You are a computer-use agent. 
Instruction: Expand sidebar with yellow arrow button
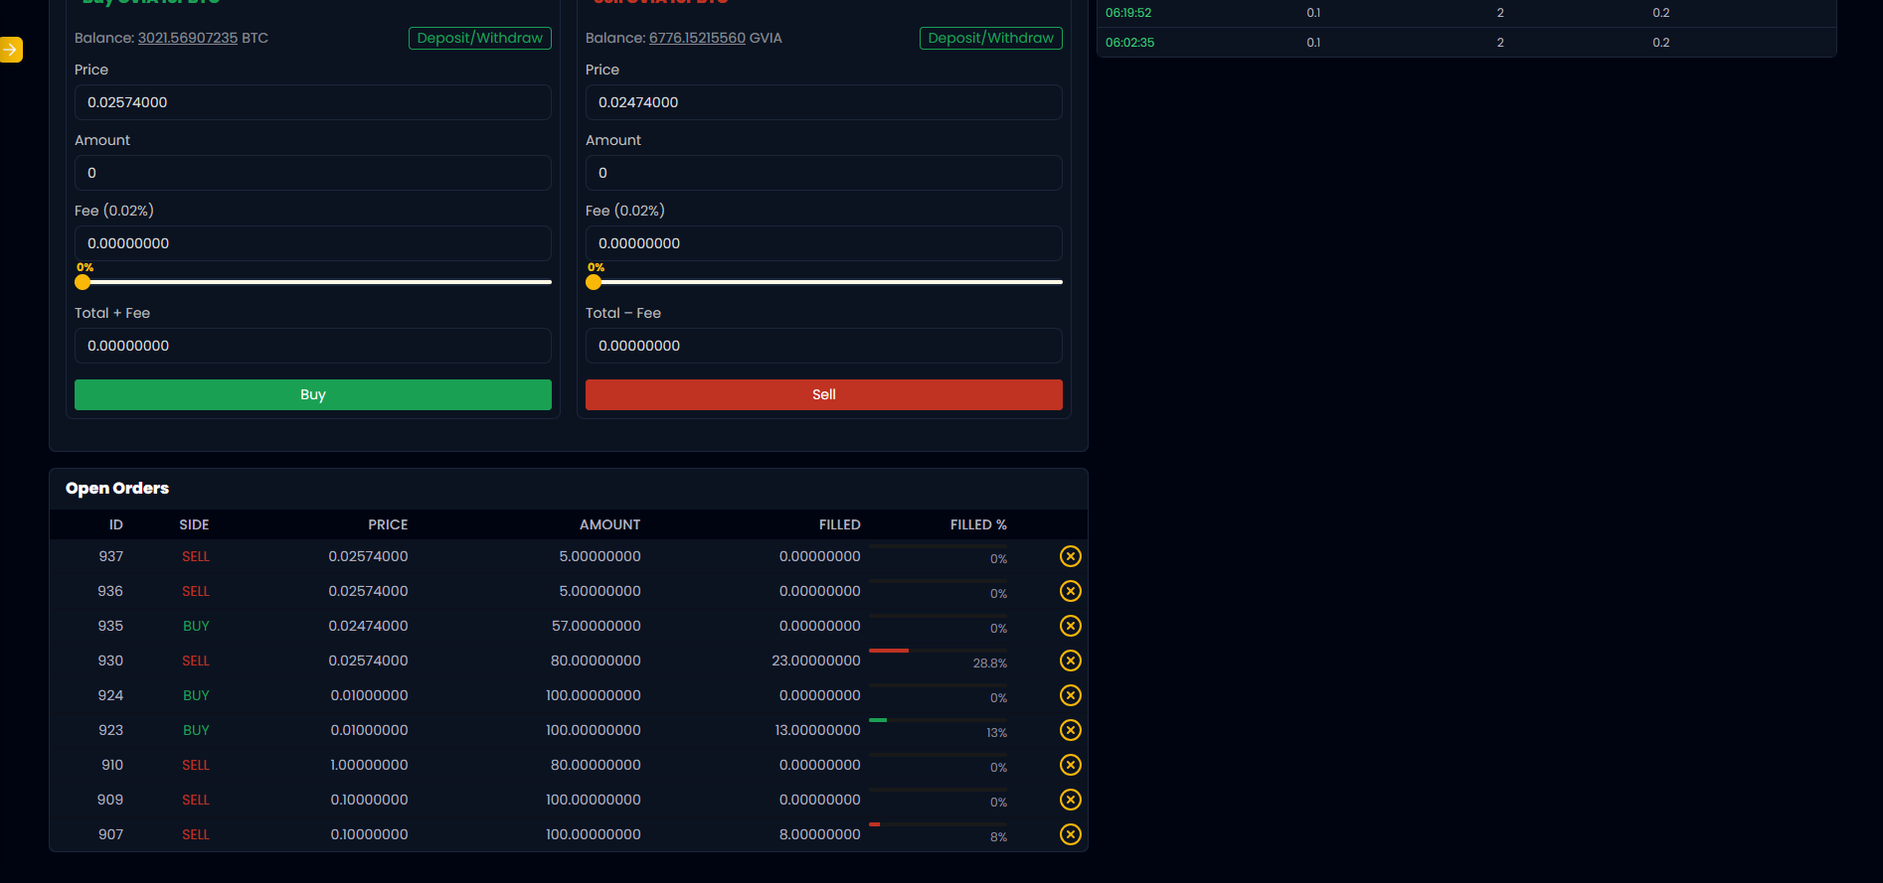point(11,50)
